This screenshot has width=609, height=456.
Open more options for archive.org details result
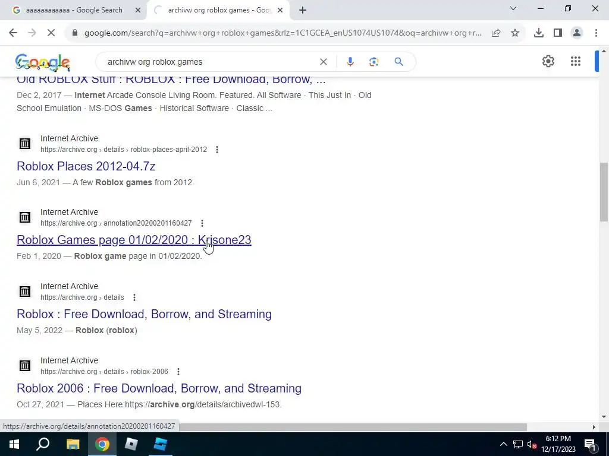pos(134,297)
